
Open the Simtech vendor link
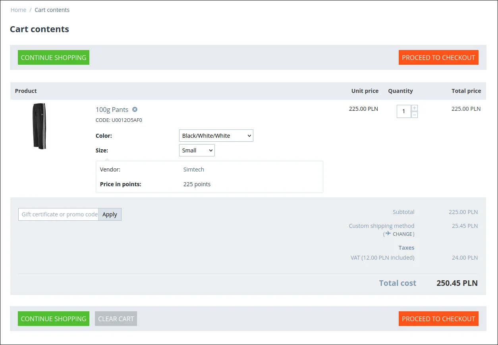coord(194,170)
